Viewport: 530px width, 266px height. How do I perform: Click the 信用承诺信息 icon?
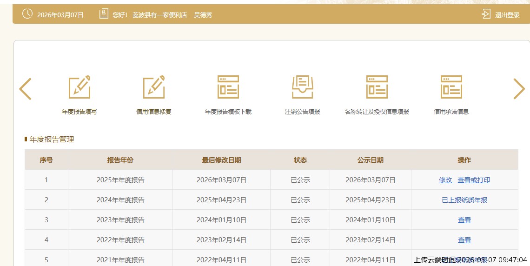coord(451,87)
